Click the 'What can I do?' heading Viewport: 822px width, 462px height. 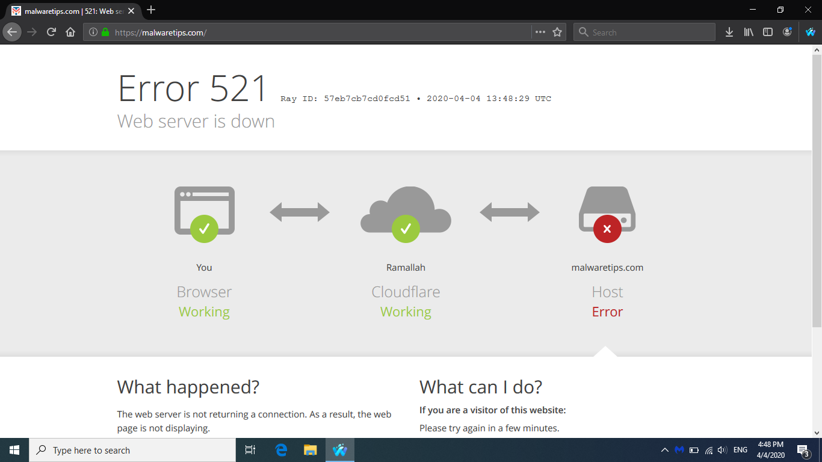(481, 387)
